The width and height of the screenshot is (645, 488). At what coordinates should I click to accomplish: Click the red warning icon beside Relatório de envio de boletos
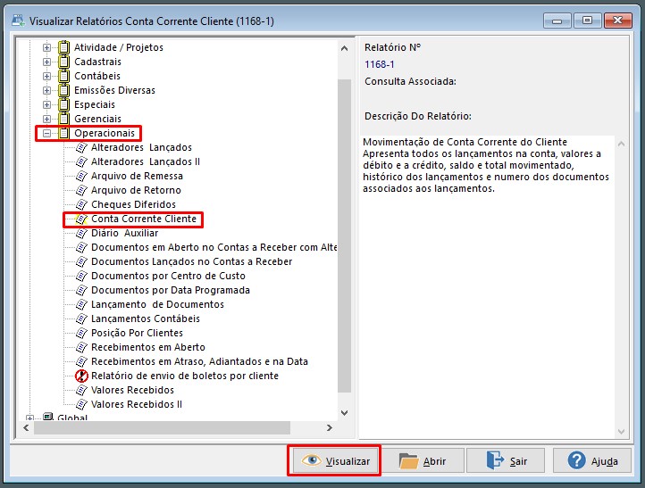click(x=82, y=376)
